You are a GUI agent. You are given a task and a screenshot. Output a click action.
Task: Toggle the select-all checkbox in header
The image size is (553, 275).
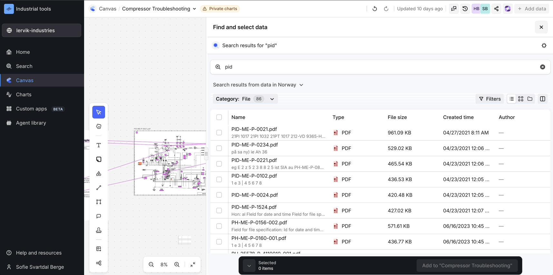pyautogui.click(x=219, y=117)
